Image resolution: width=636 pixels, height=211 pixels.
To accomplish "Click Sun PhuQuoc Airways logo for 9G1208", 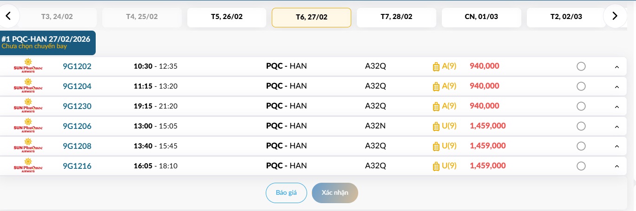I will pos(28,146).
